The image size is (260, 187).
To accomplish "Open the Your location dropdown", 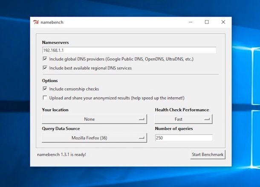I will [94, 119].
